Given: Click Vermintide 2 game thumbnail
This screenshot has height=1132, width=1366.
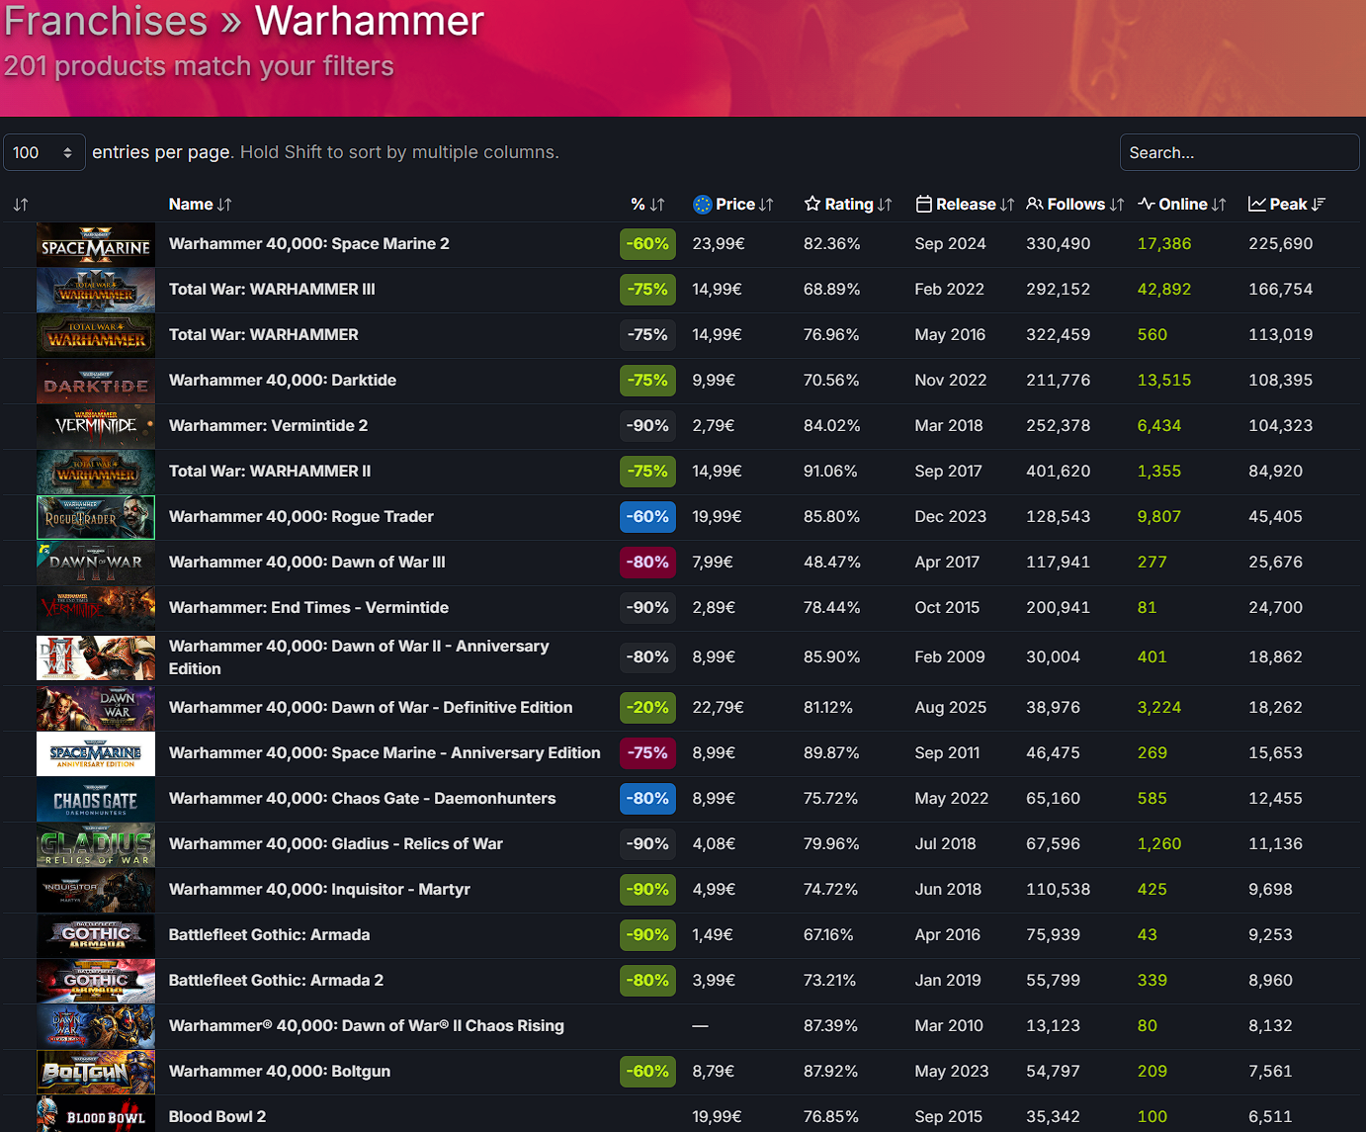Looking at the screenshot, I should (96, 426).
